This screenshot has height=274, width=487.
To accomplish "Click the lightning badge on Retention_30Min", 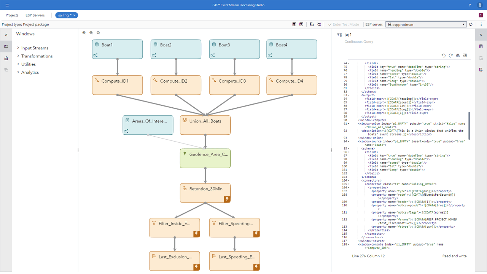I will (x=227, y=199).
